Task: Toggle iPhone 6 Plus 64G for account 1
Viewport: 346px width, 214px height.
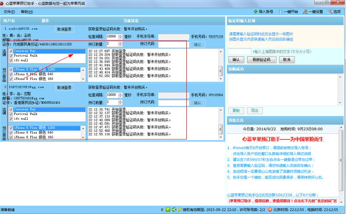Action: 11,74
